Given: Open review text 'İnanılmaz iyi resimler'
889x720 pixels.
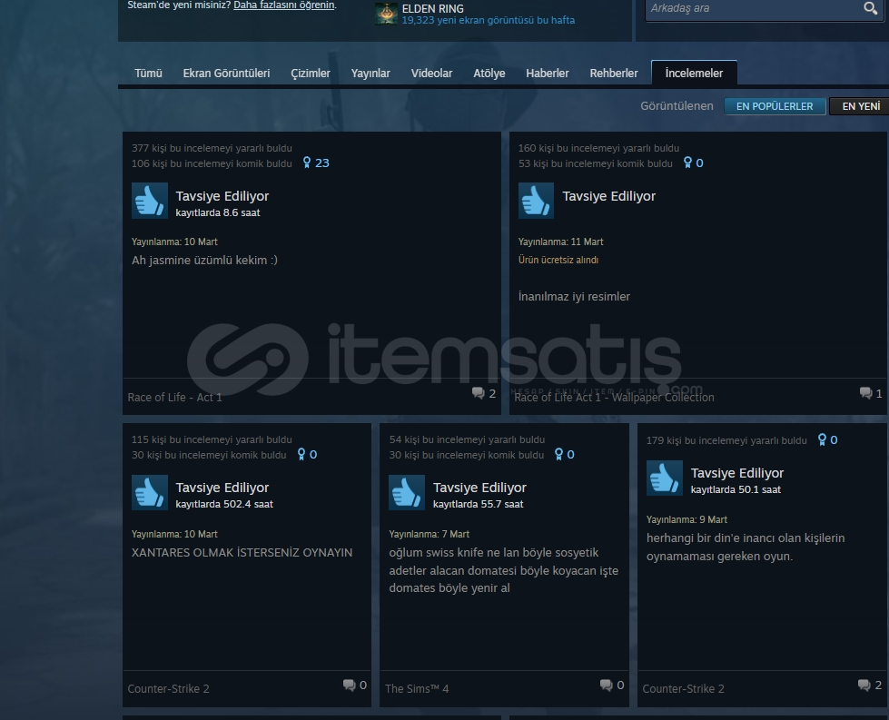Looking at the screenshot, I should [574, 297].
